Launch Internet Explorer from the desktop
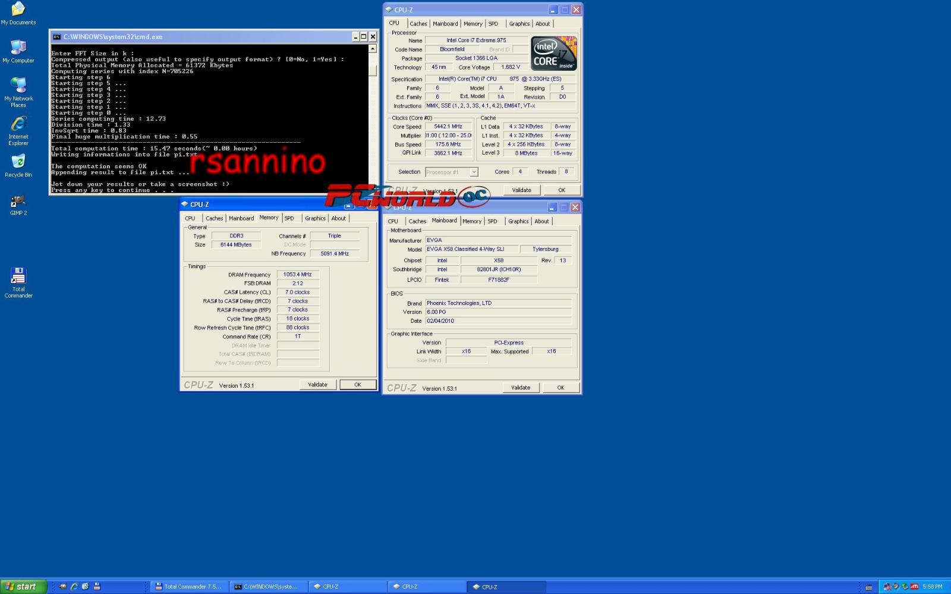 18,131
